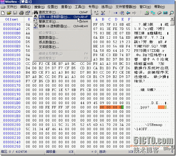This screenshot has height=156, width=176.
Task: Choose 查找文本(T)... from search menu
Action: coord(62,12)
